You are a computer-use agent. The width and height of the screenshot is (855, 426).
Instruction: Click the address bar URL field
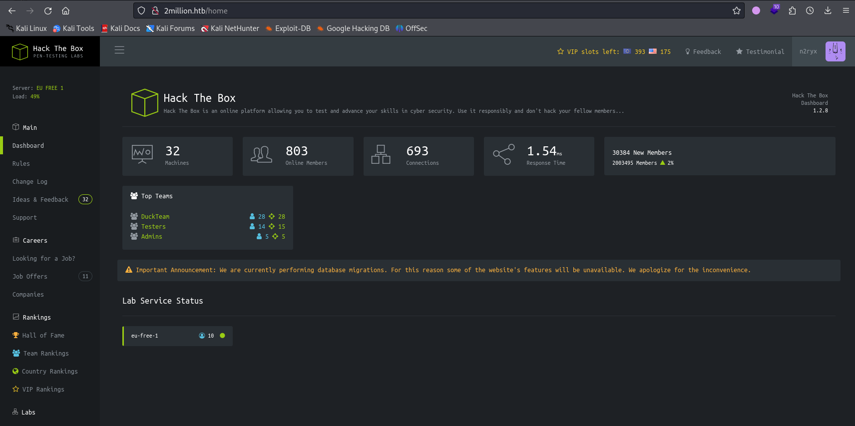point(439,10)
